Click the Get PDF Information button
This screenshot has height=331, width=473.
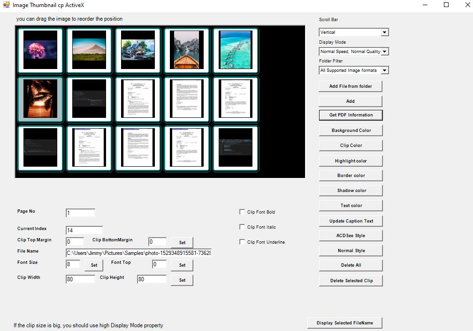tap(351, 115)
